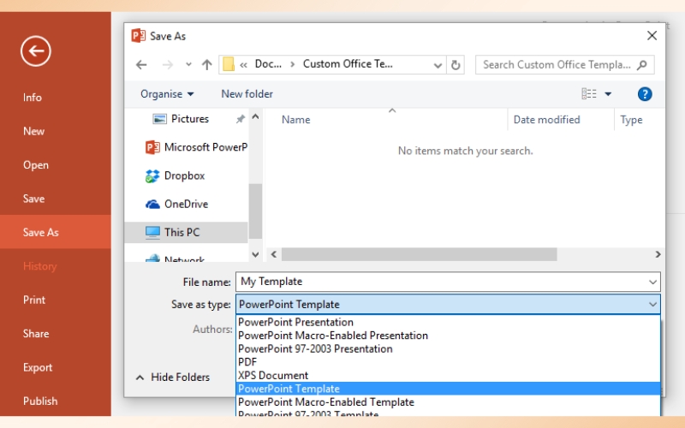The width and height of the screenshot is (685, 428).
Task: Click the Doc... breadcrumb segment
Action: (268, 64)
